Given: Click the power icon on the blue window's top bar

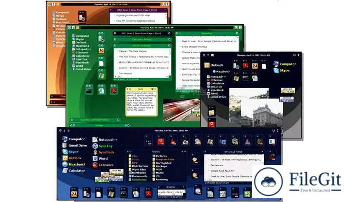Looking at the screenshot, I should 273,131.
